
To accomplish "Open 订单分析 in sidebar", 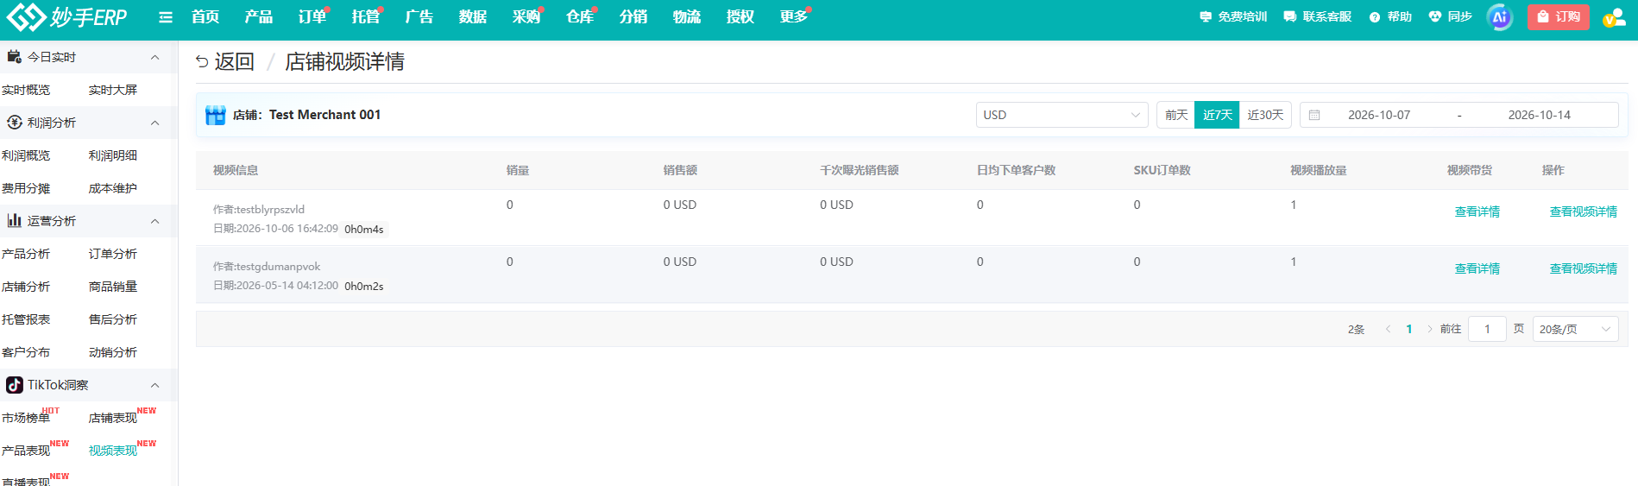I will 113,254.
